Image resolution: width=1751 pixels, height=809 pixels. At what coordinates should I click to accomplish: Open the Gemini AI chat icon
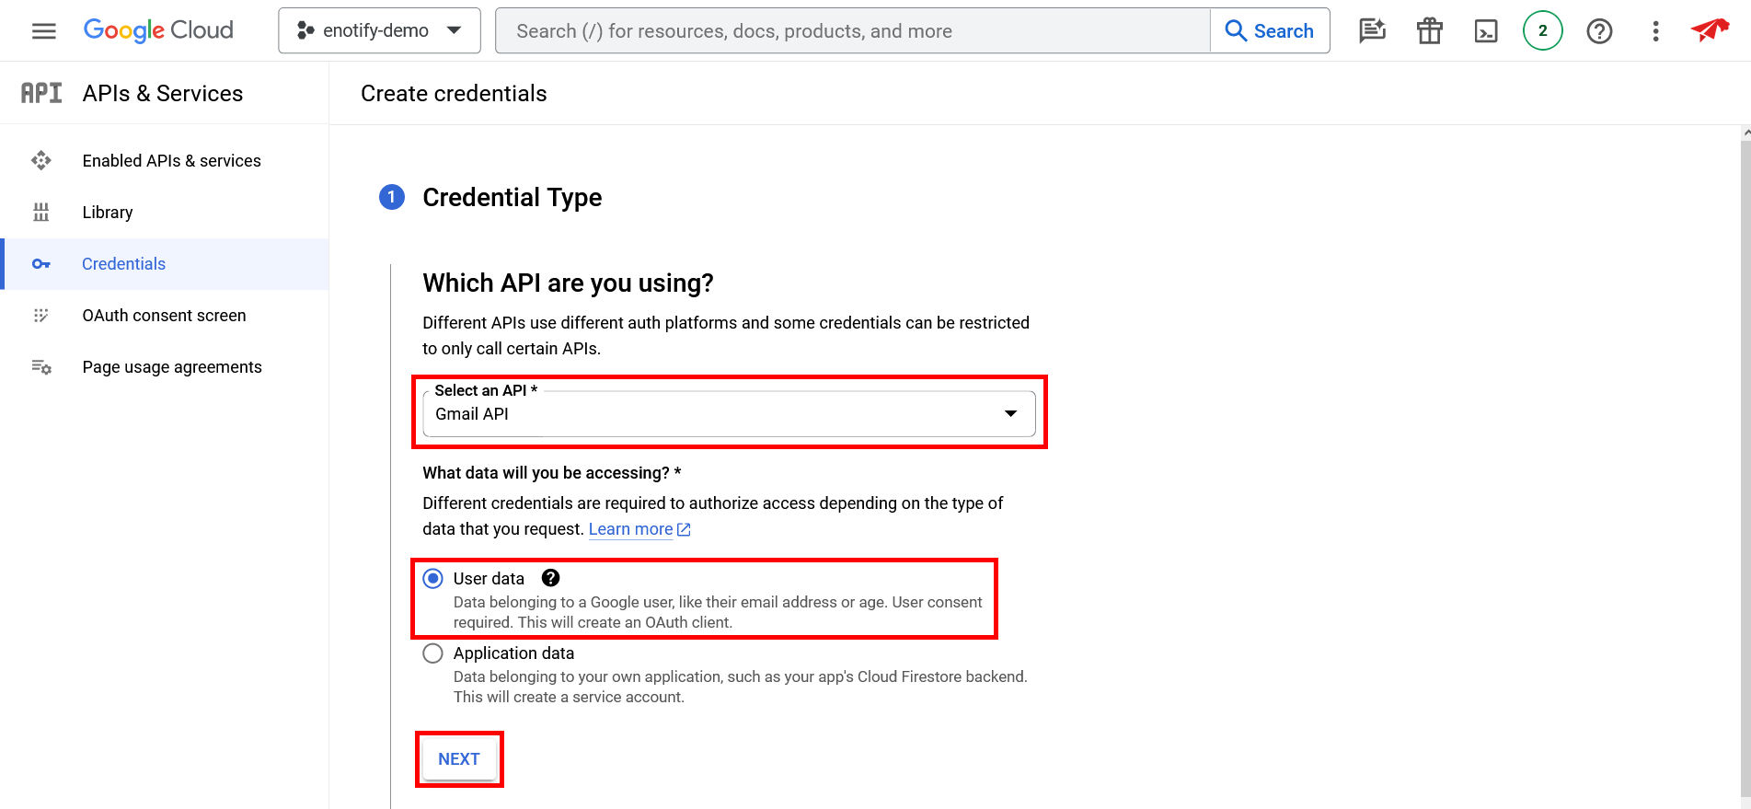pos(1372,31)
